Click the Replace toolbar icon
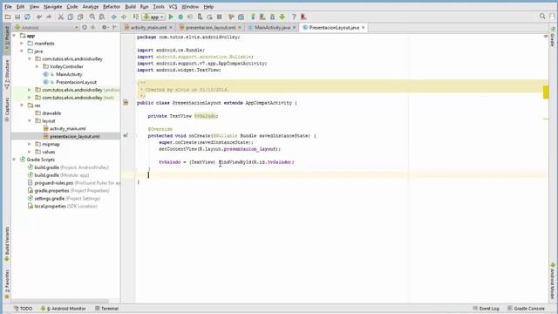Image resolution: width=558 pixels, height=314 pixels. coord(102,17)
